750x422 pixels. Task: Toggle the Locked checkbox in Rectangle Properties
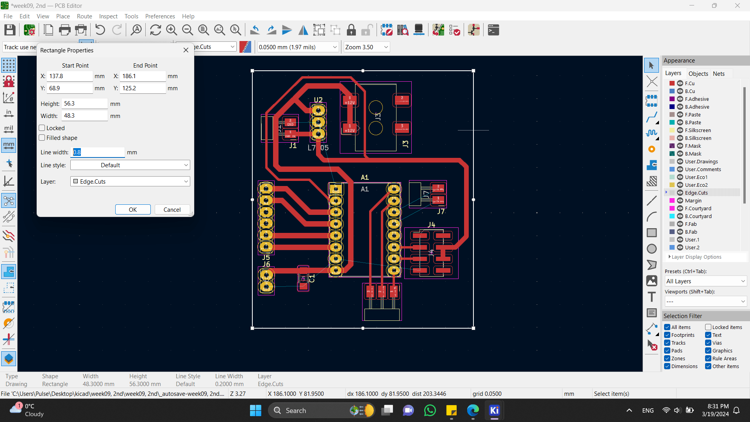tap(42, 128)
